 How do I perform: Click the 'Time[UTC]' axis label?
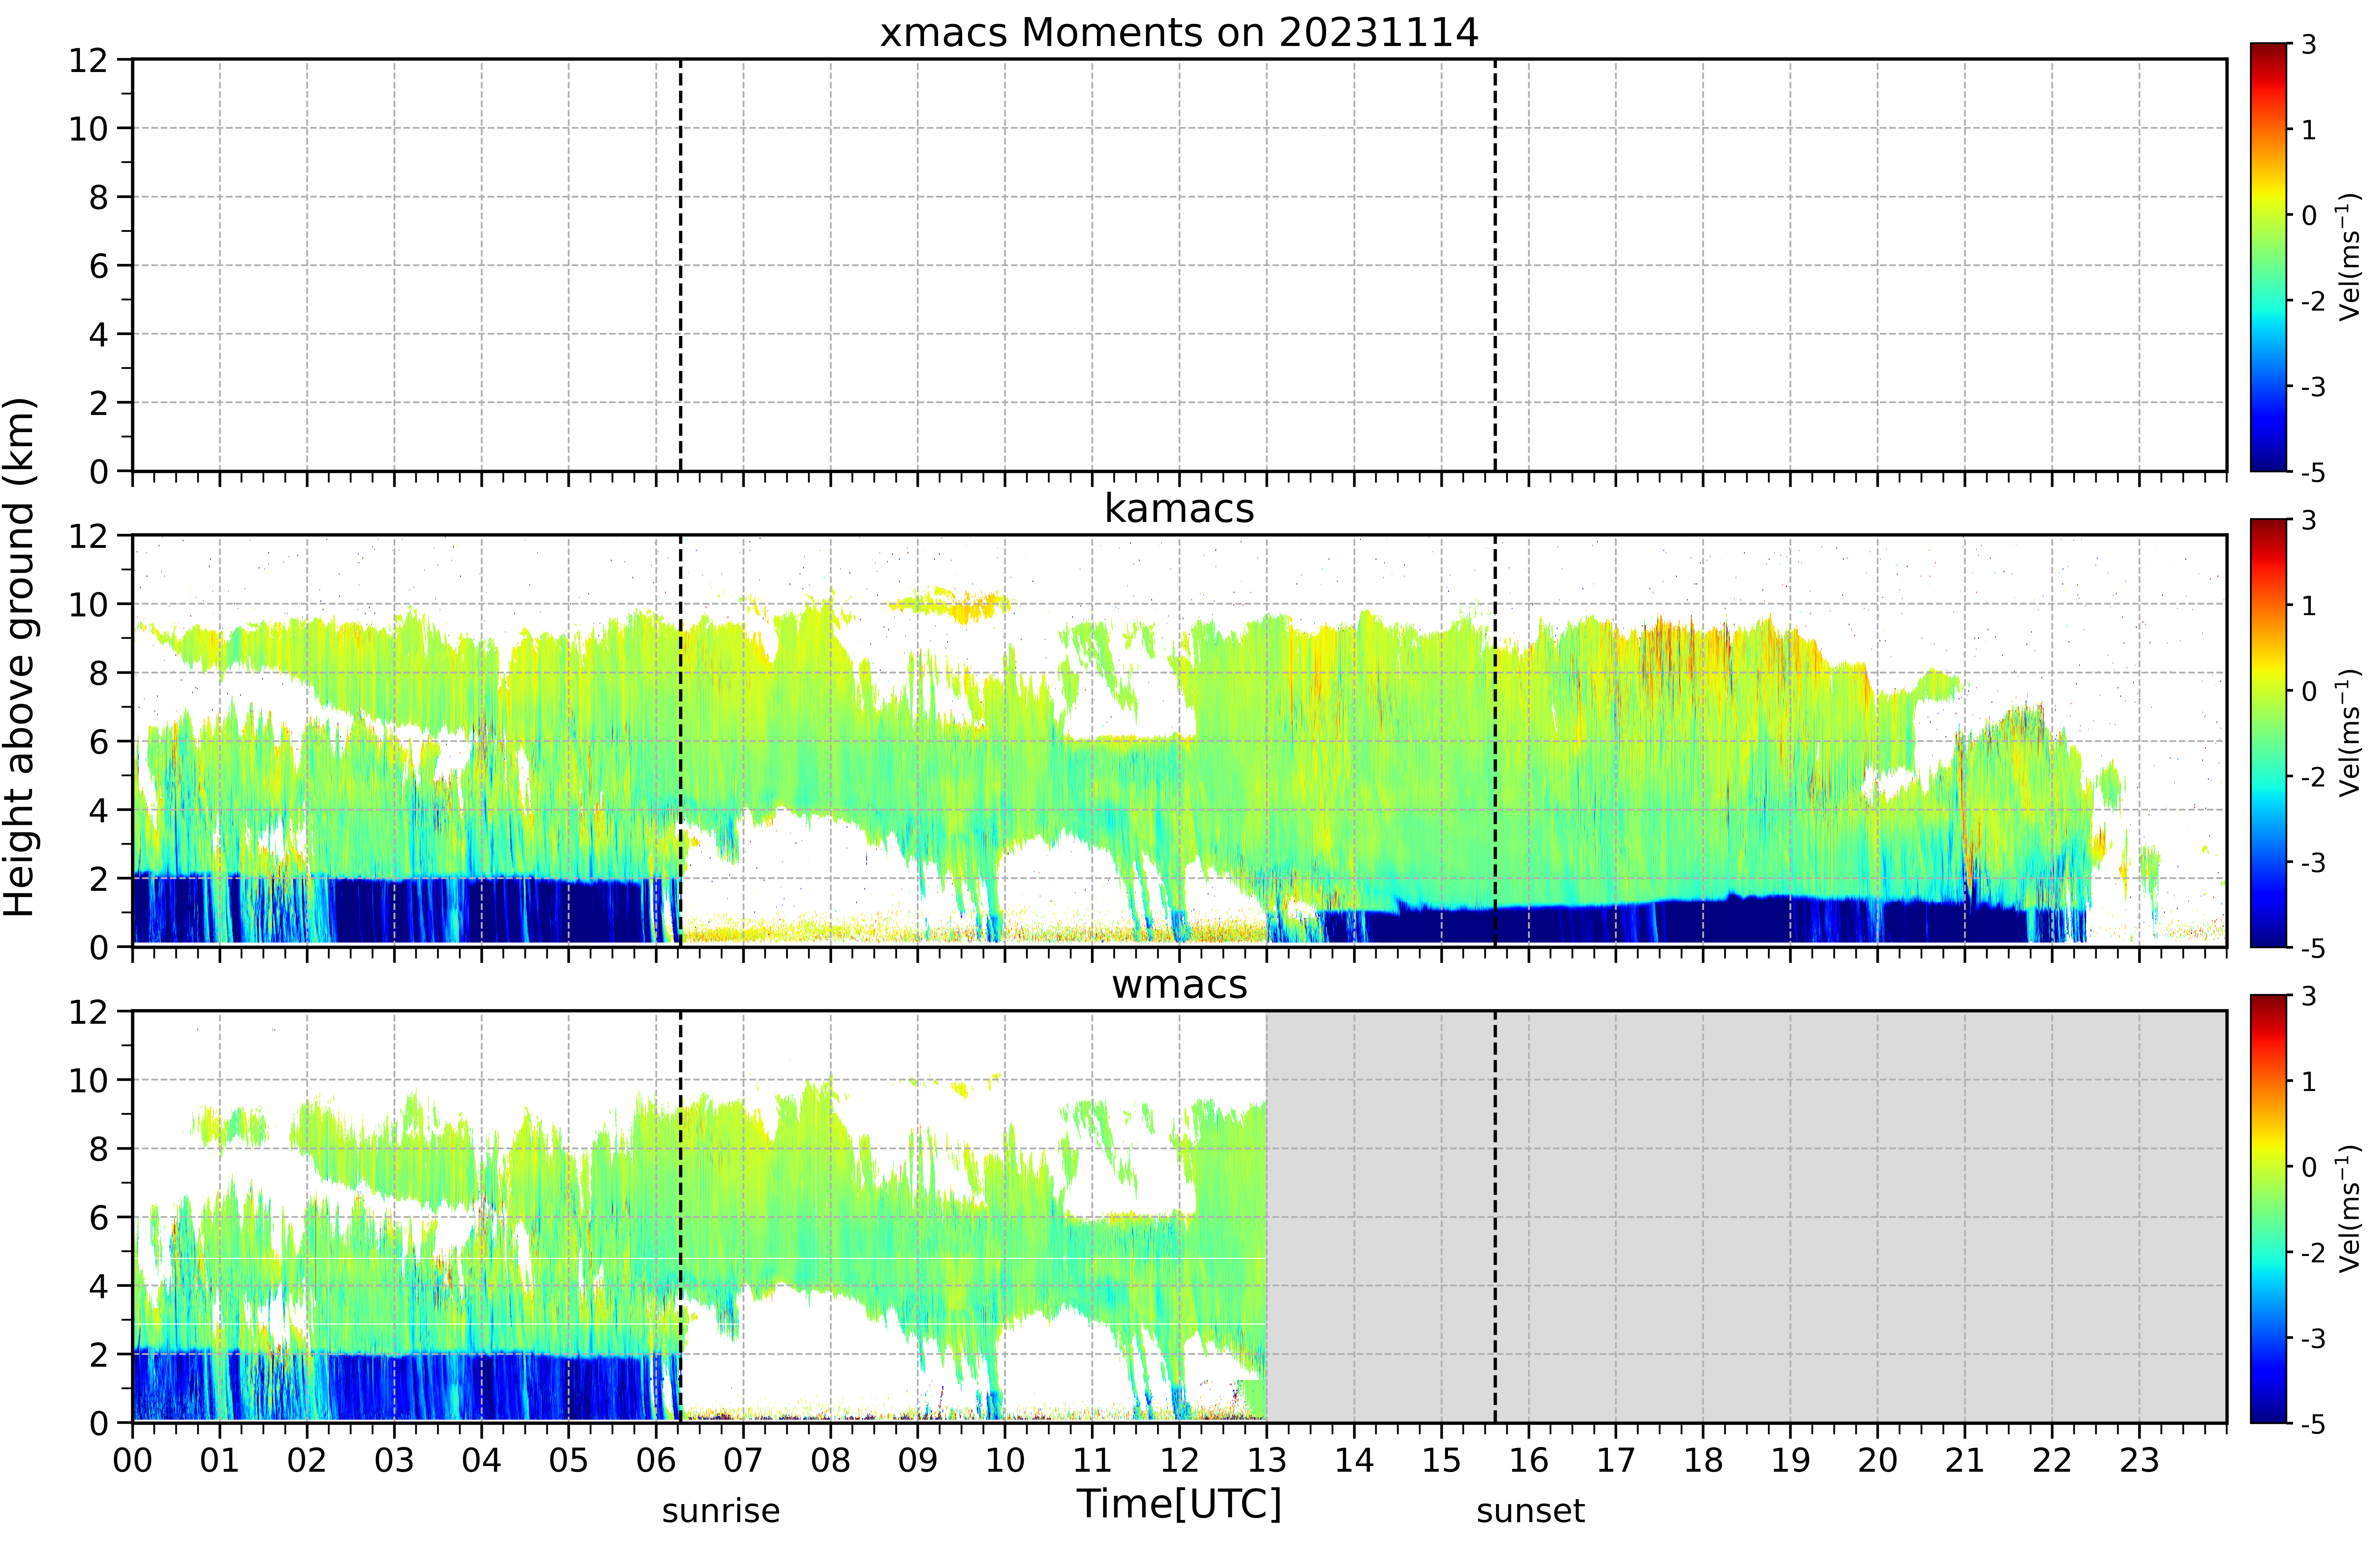1179,1504
